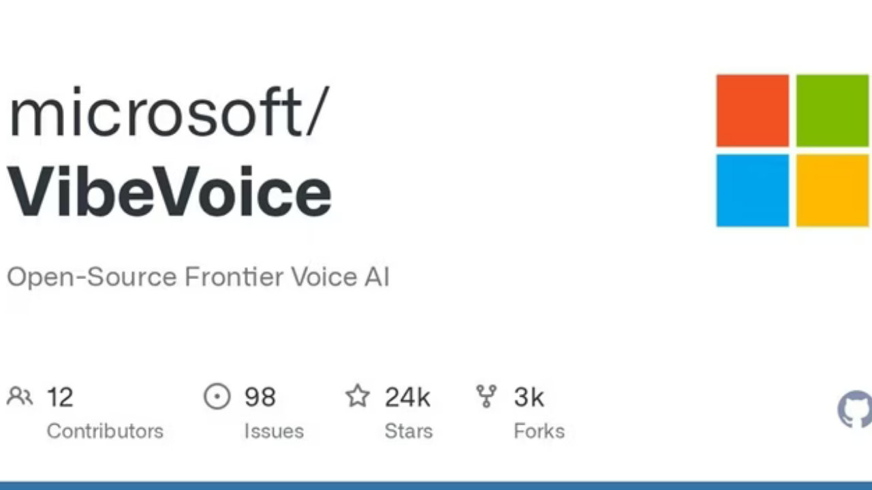This screenshot has height=490, width=872.
Task: Click the Contributors count showing 12
Action: click(60, 397)
